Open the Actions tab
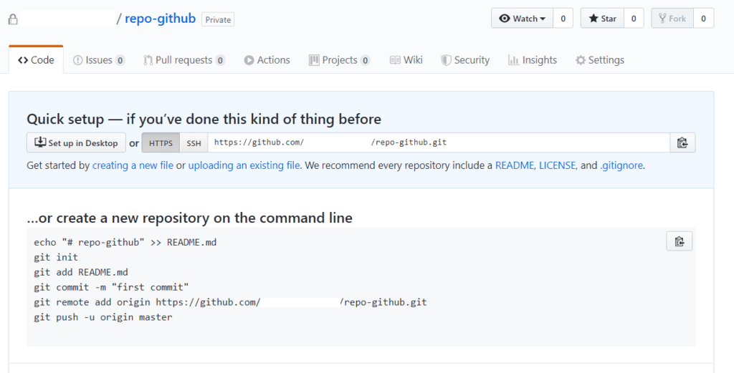734x373 pixels. coord(267,60)
